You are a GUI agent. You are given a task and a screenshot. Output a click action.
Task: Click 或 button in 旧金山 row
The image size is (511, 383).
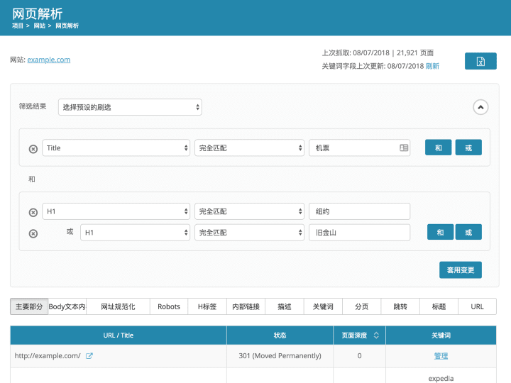[x=468, y=232]
